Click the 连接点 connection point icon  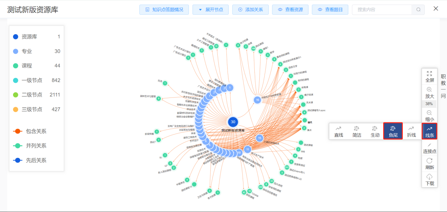(429, 145)
